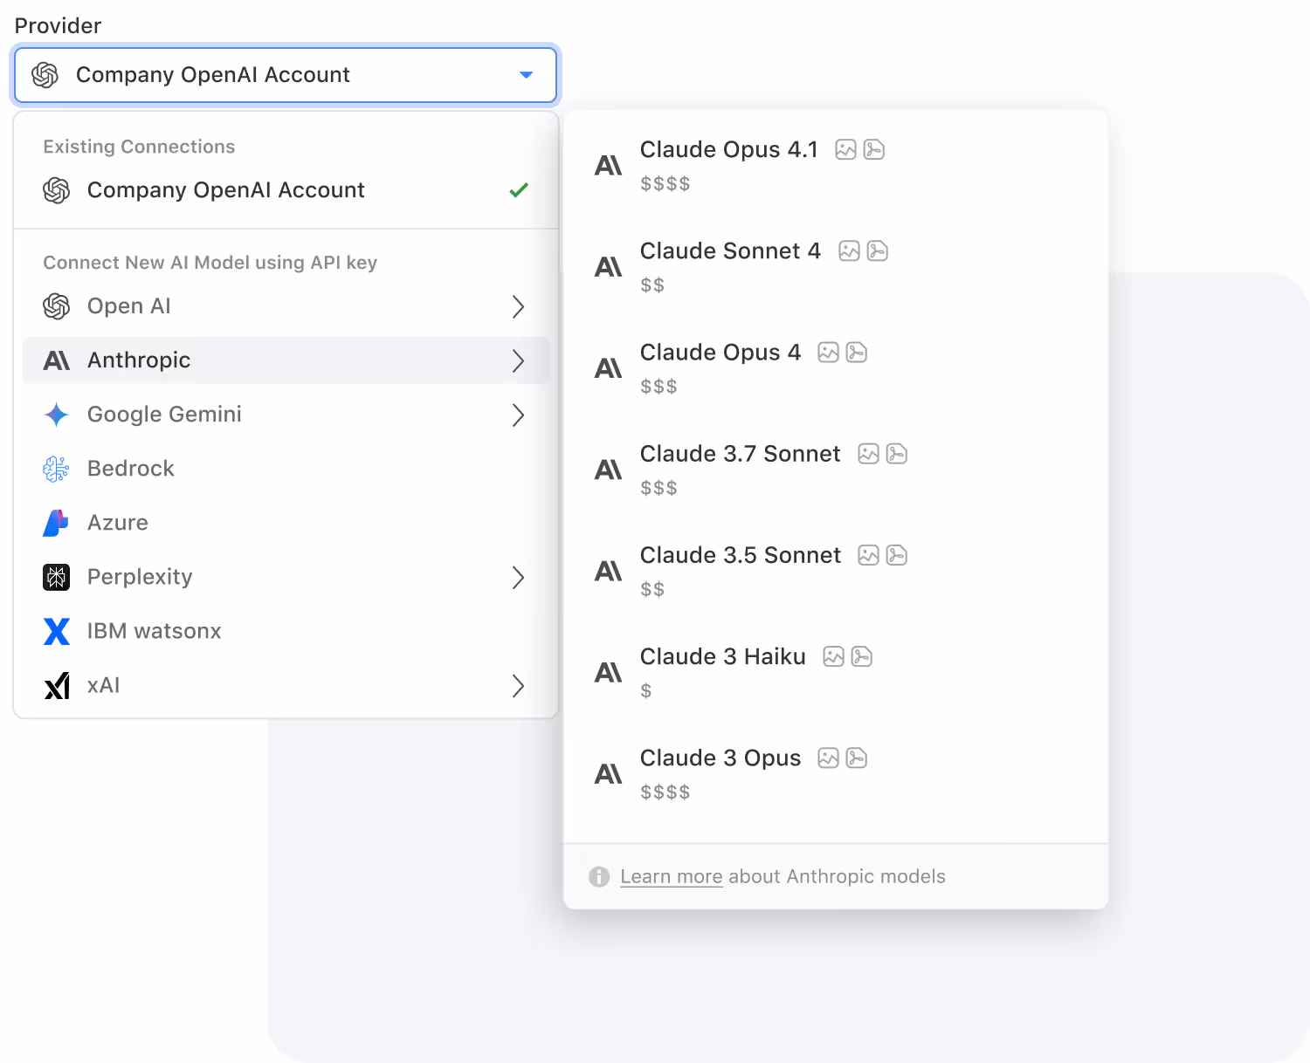Click Anthropic logo beside Claude 3 Haiku

609,672
